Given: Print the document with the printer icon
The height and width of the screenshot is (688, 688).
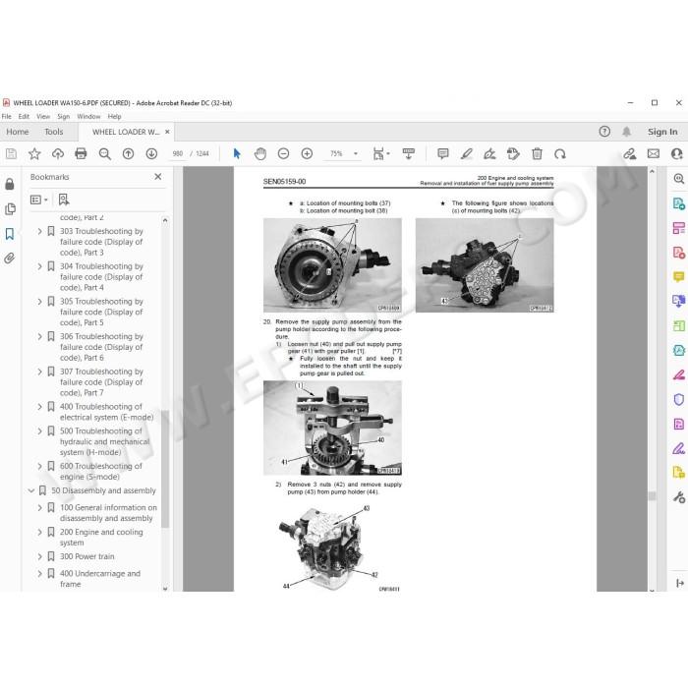Looking at the screenshot, I should click(x=81, y=153).
